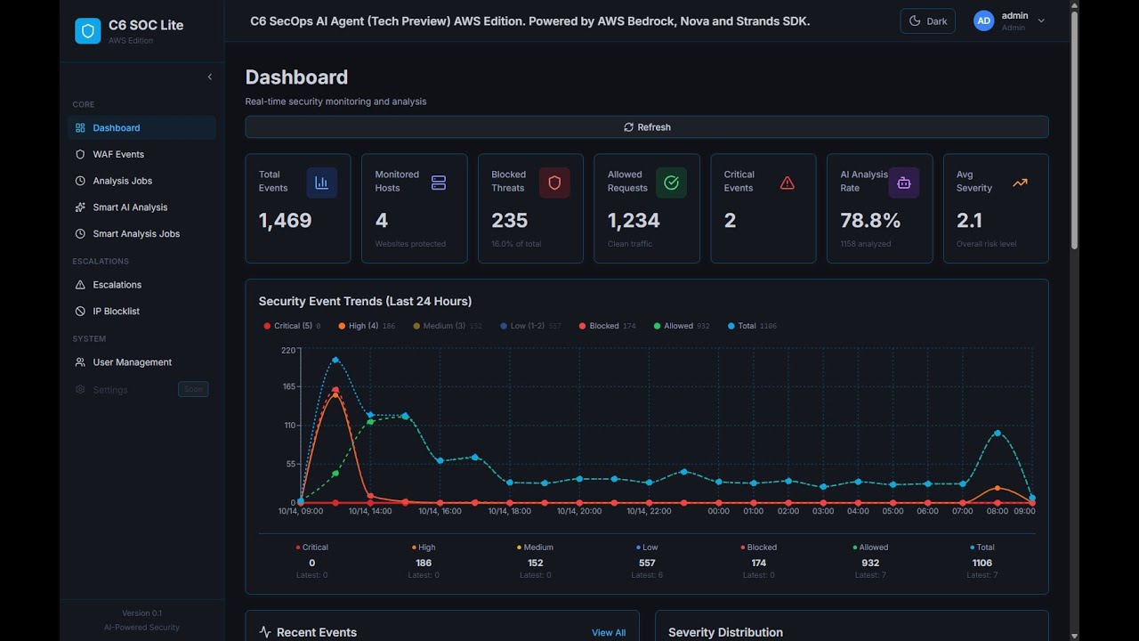Click the User Management people icon
The height and width of the screenshot is (641, 1139).
click(80, 362)
